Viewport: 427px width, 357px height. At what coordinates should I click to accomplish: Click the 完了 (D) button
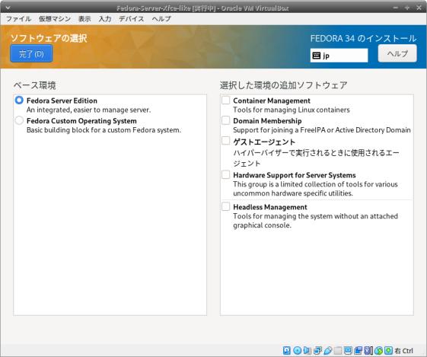[x=31, y=53]
